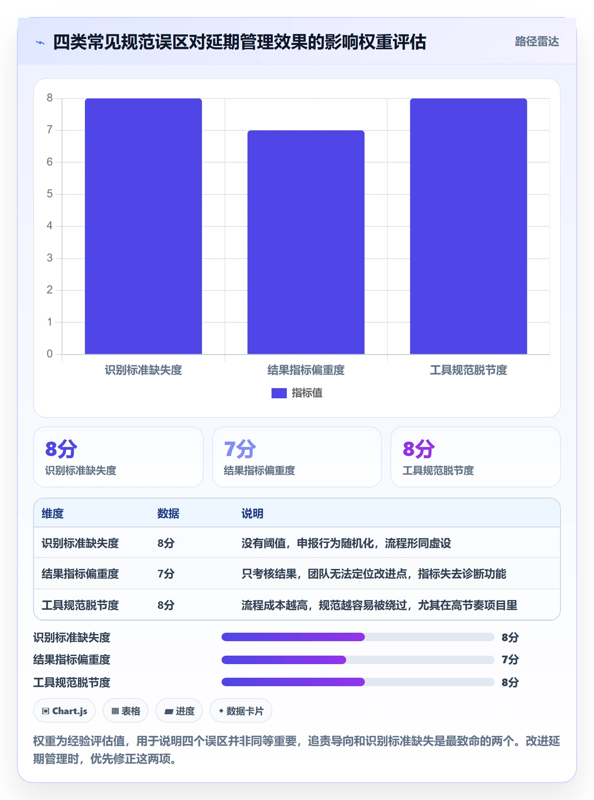Click the 说明 table column header
Viewport: 594px width, 800px height.
pos(252,513)
